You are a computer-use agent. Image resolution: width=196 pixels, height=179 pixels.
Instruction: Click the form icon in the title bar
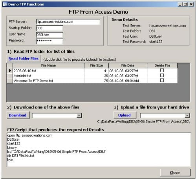tap(5, 4)
